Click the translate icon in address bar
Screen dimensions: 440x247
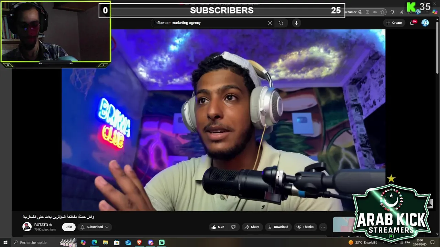(x=375, y=12)
